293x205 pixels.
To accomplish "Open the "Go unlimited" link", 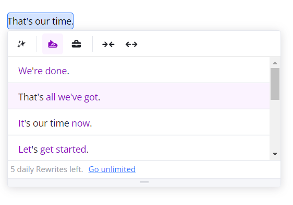I will coord(112,169).
